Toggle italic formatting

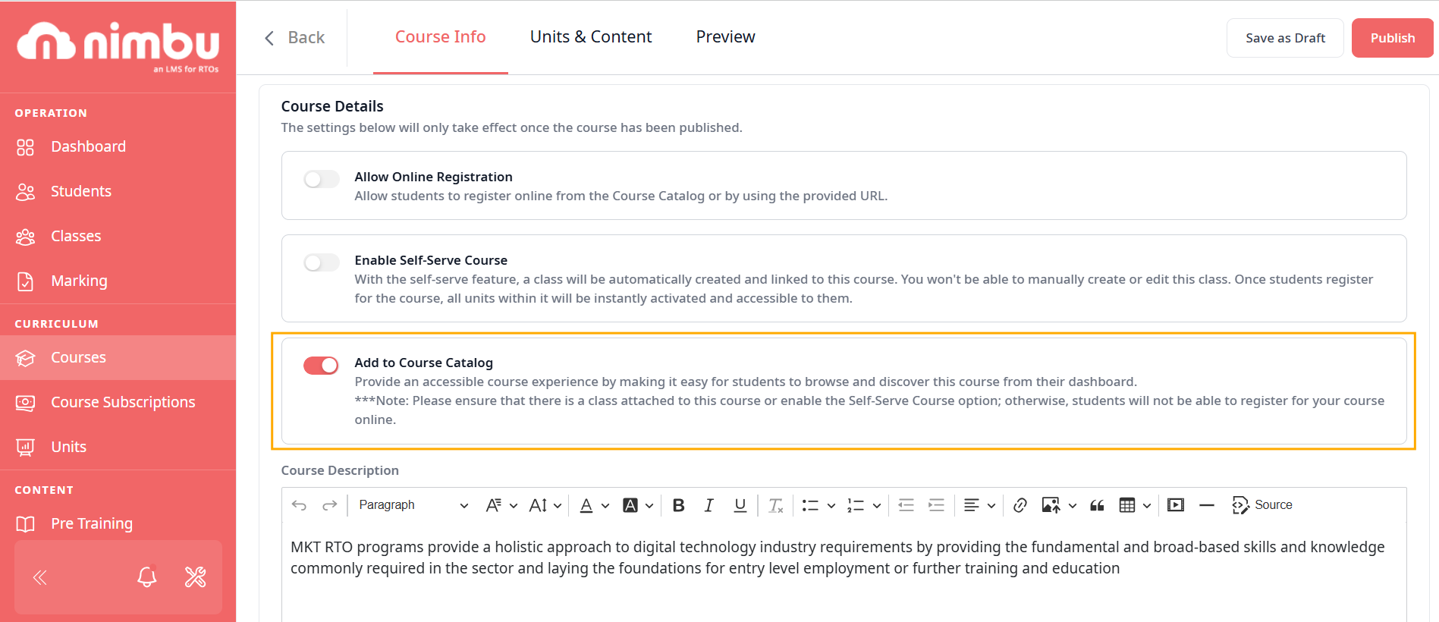click(709, 505)
